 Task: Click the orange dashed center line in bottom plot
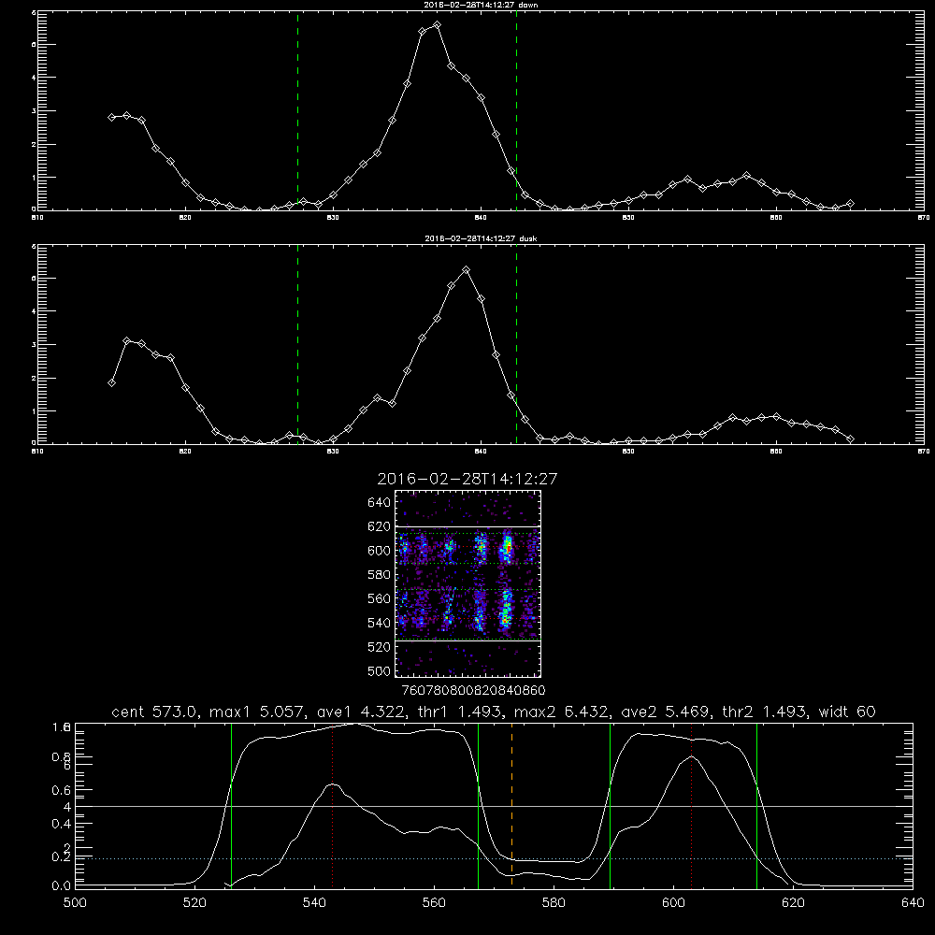pyautogui.click(x=511, y=805)
